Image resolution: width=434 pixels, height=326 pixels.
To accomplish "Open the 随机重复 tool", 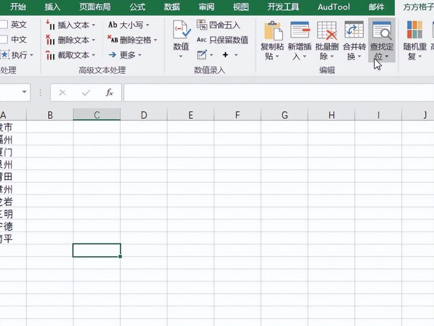I will [414, 40].
